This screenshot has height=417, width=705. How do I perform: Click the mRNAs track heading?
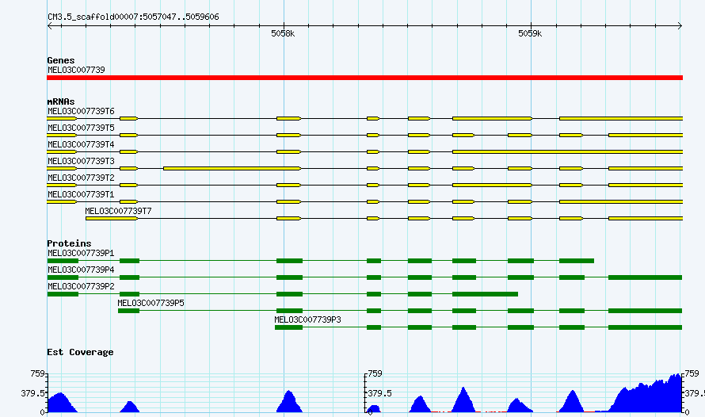61,101
